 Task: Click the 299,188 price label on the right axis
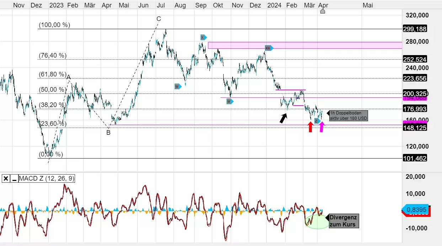(x=415, y=29)
